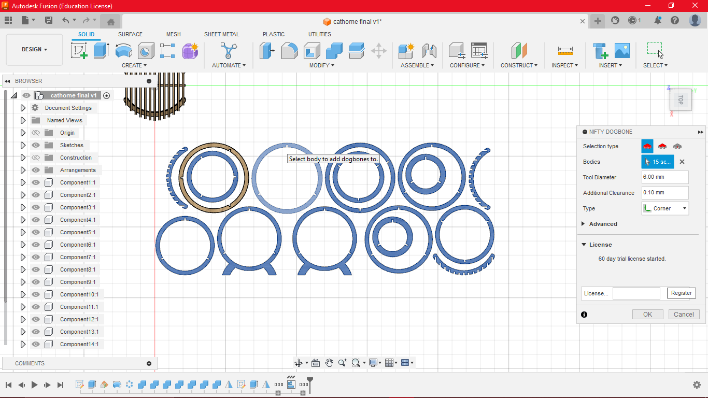Image resolution: width=708 pixels, height=398 pixels.
Task: Create a New Component icon
Action: (406, 51)
